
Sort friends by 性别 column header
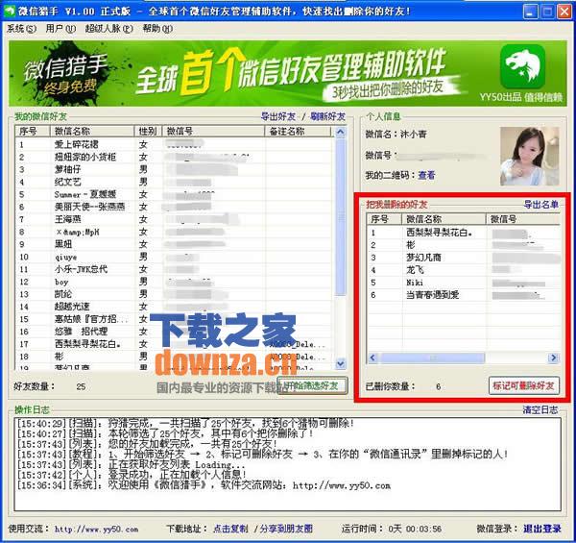pyautogui.click(x=148, y=132)
